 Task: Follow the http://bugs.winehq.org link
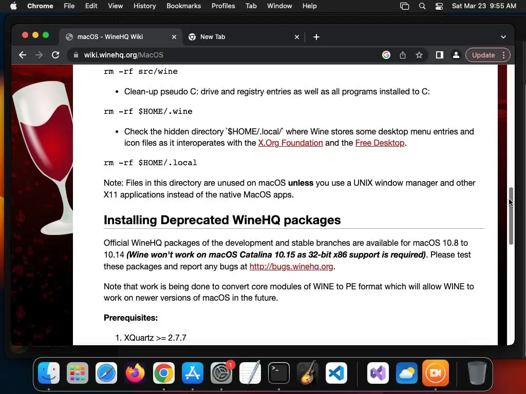(x=291, y=267)
